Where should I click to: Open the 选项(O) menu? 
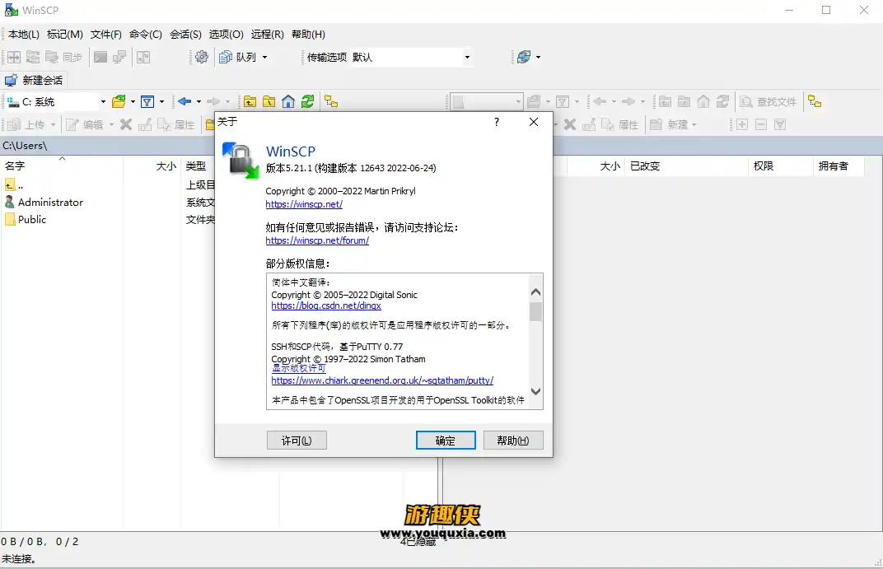pyautogui.click(x=226, y=35)
